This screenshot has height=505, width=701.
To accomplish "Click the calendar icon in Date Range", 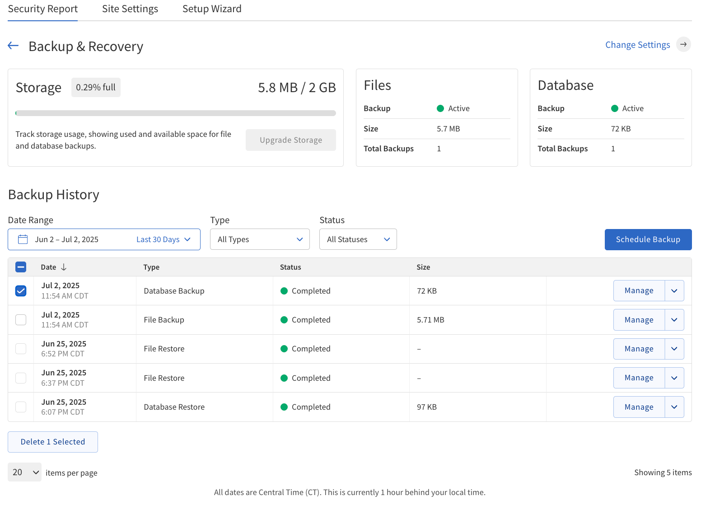I will (23, 239).
